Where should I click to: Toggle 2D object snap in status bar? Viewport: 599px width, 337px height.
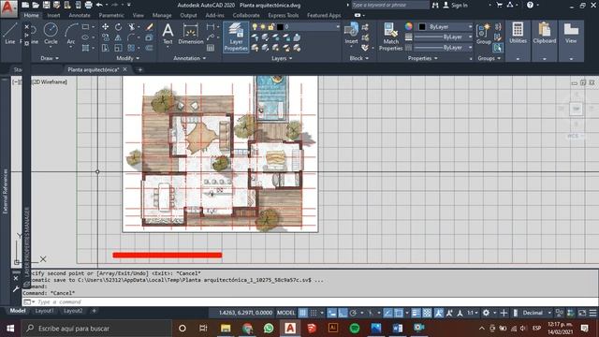pos(399,313)
